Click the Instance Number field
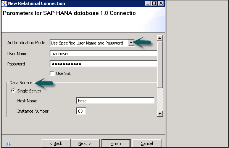 (81, 111)
